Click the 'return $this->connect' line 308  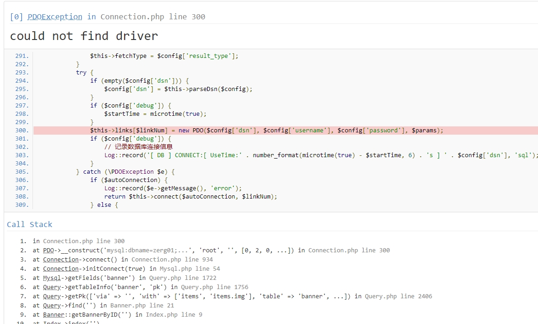[190, 197]
